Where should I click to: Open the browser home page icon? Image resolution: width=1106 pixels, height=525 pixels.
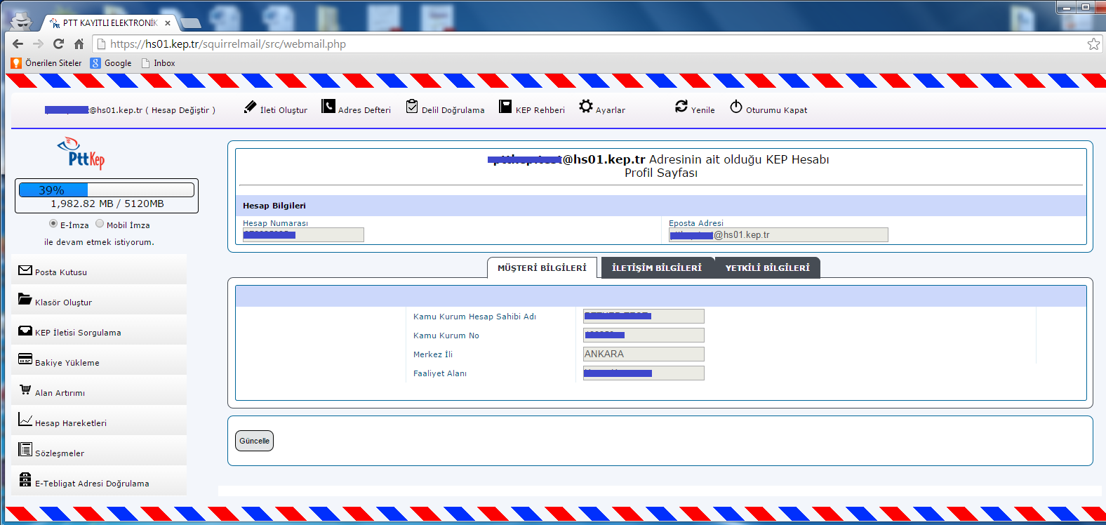point(79,44)
